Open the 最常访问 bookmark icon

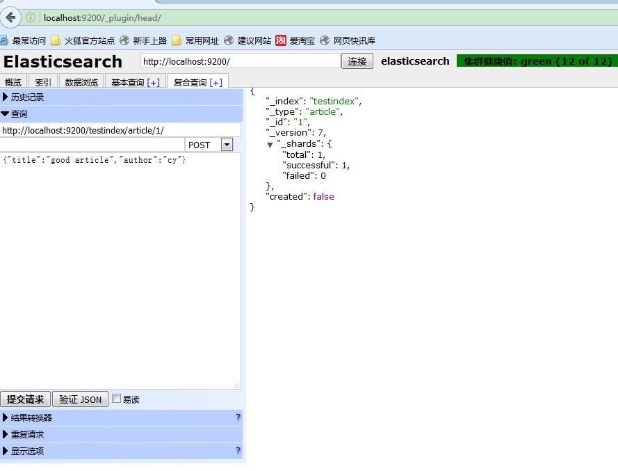pos(4,40)
